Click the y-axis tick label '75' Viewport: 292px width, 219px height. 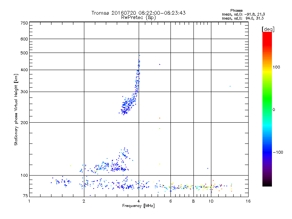26,196
